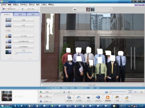Image resolution: width=145 pixels, height=108 pixels.
Task: Switch to the 微调 tuning tab
Action: pos(20,14)
